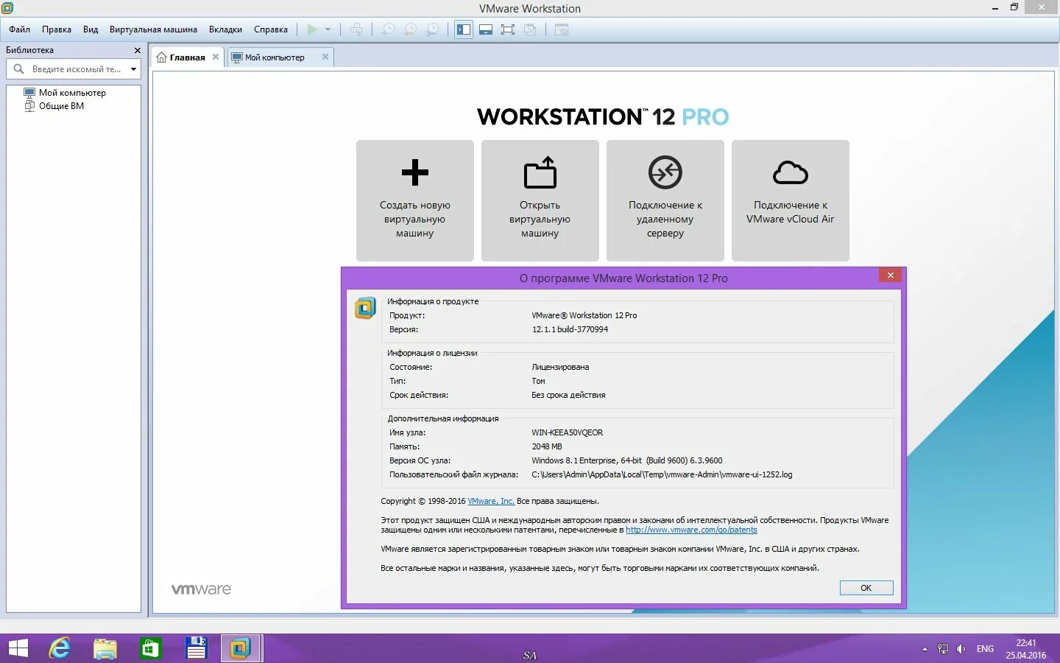The height and width of the screenshot is (663, 1060).
Task: Open the VMware, Inc. link
Action: pos(491,501)
